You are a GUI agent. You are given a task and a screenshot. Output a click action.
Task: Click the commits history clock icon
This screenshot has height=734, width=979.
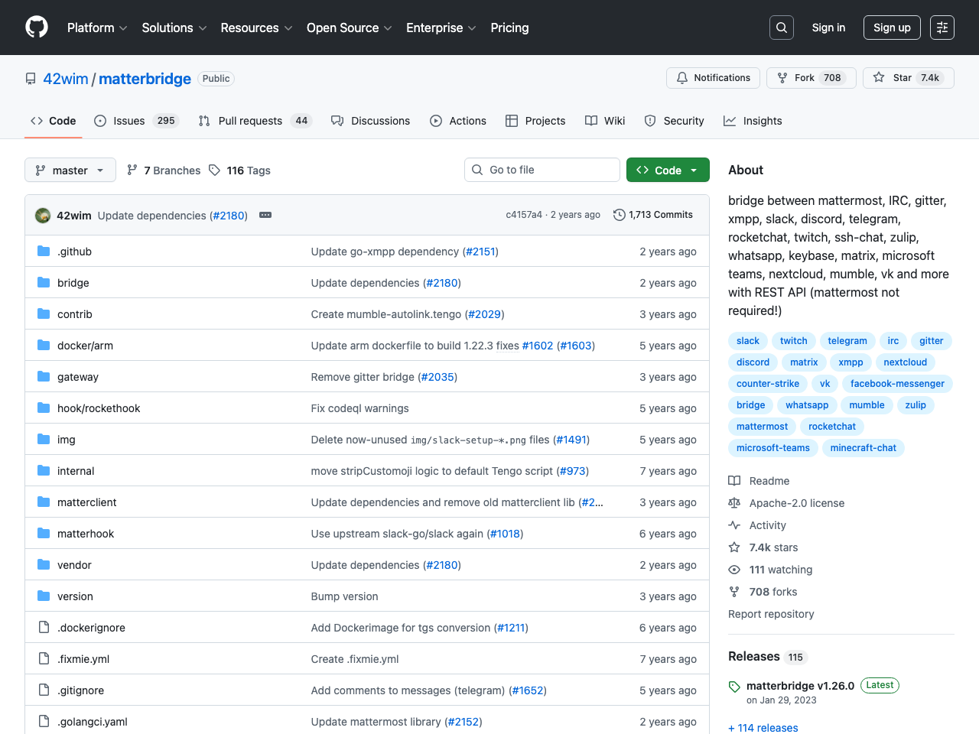[619, 215]
